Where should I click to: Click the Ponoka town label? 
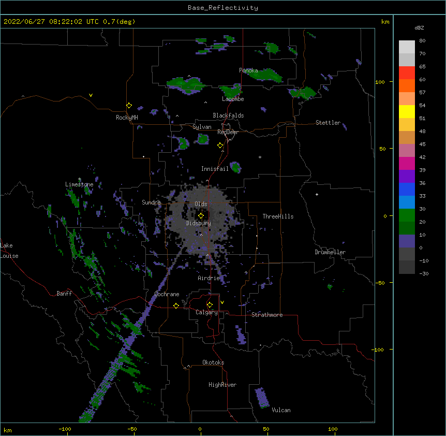pos(248,70)
